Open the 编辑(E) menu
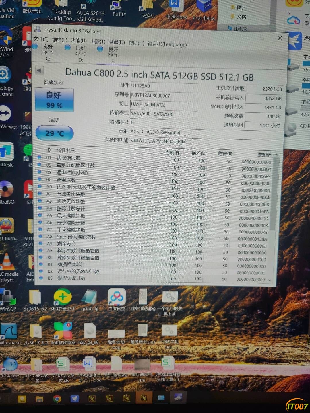Viewport: 310px width, 413px height. pyautogui.click(x=60, y=40)
